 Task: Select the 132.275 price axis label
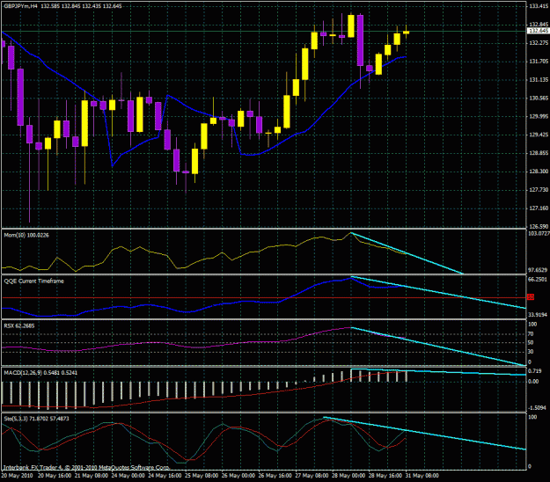point(539,43)
